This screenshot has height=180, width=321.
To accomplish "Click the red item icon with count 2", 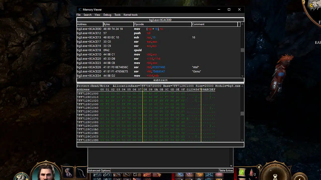I will [252, 173].
